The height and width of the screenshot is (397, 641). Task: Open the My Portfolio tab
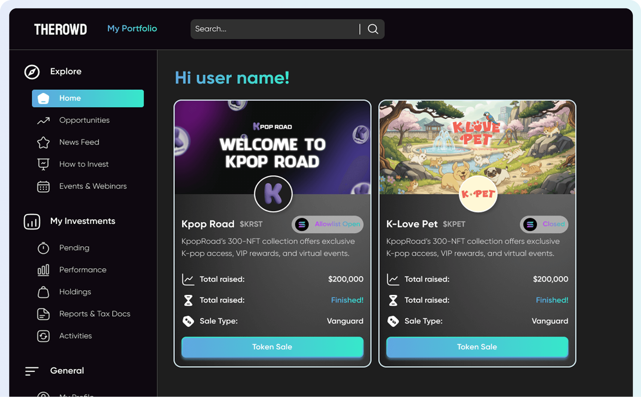(x=132, y=29)
